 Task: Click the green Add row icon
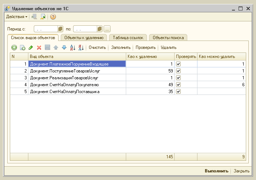[14, 47]
